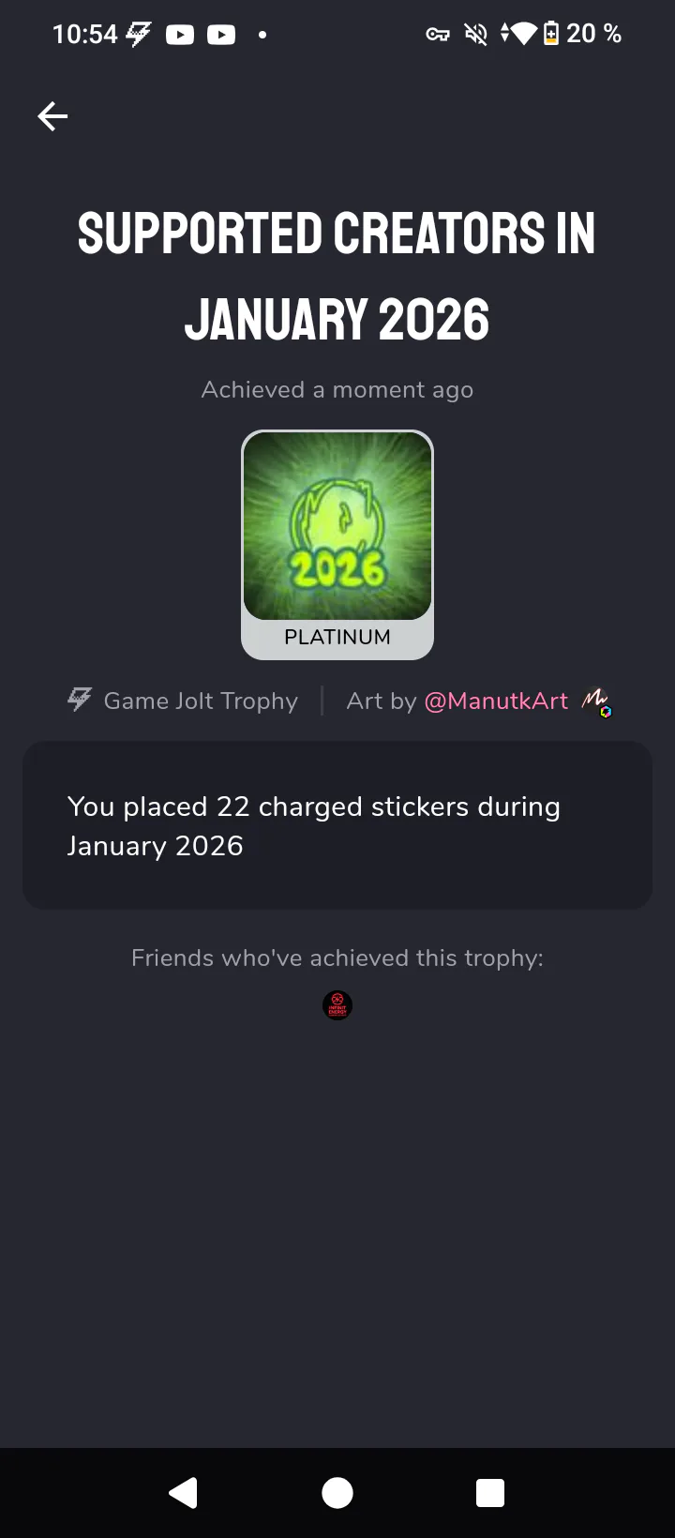Open the green 2026 trophy image

[x=337, y=525]
